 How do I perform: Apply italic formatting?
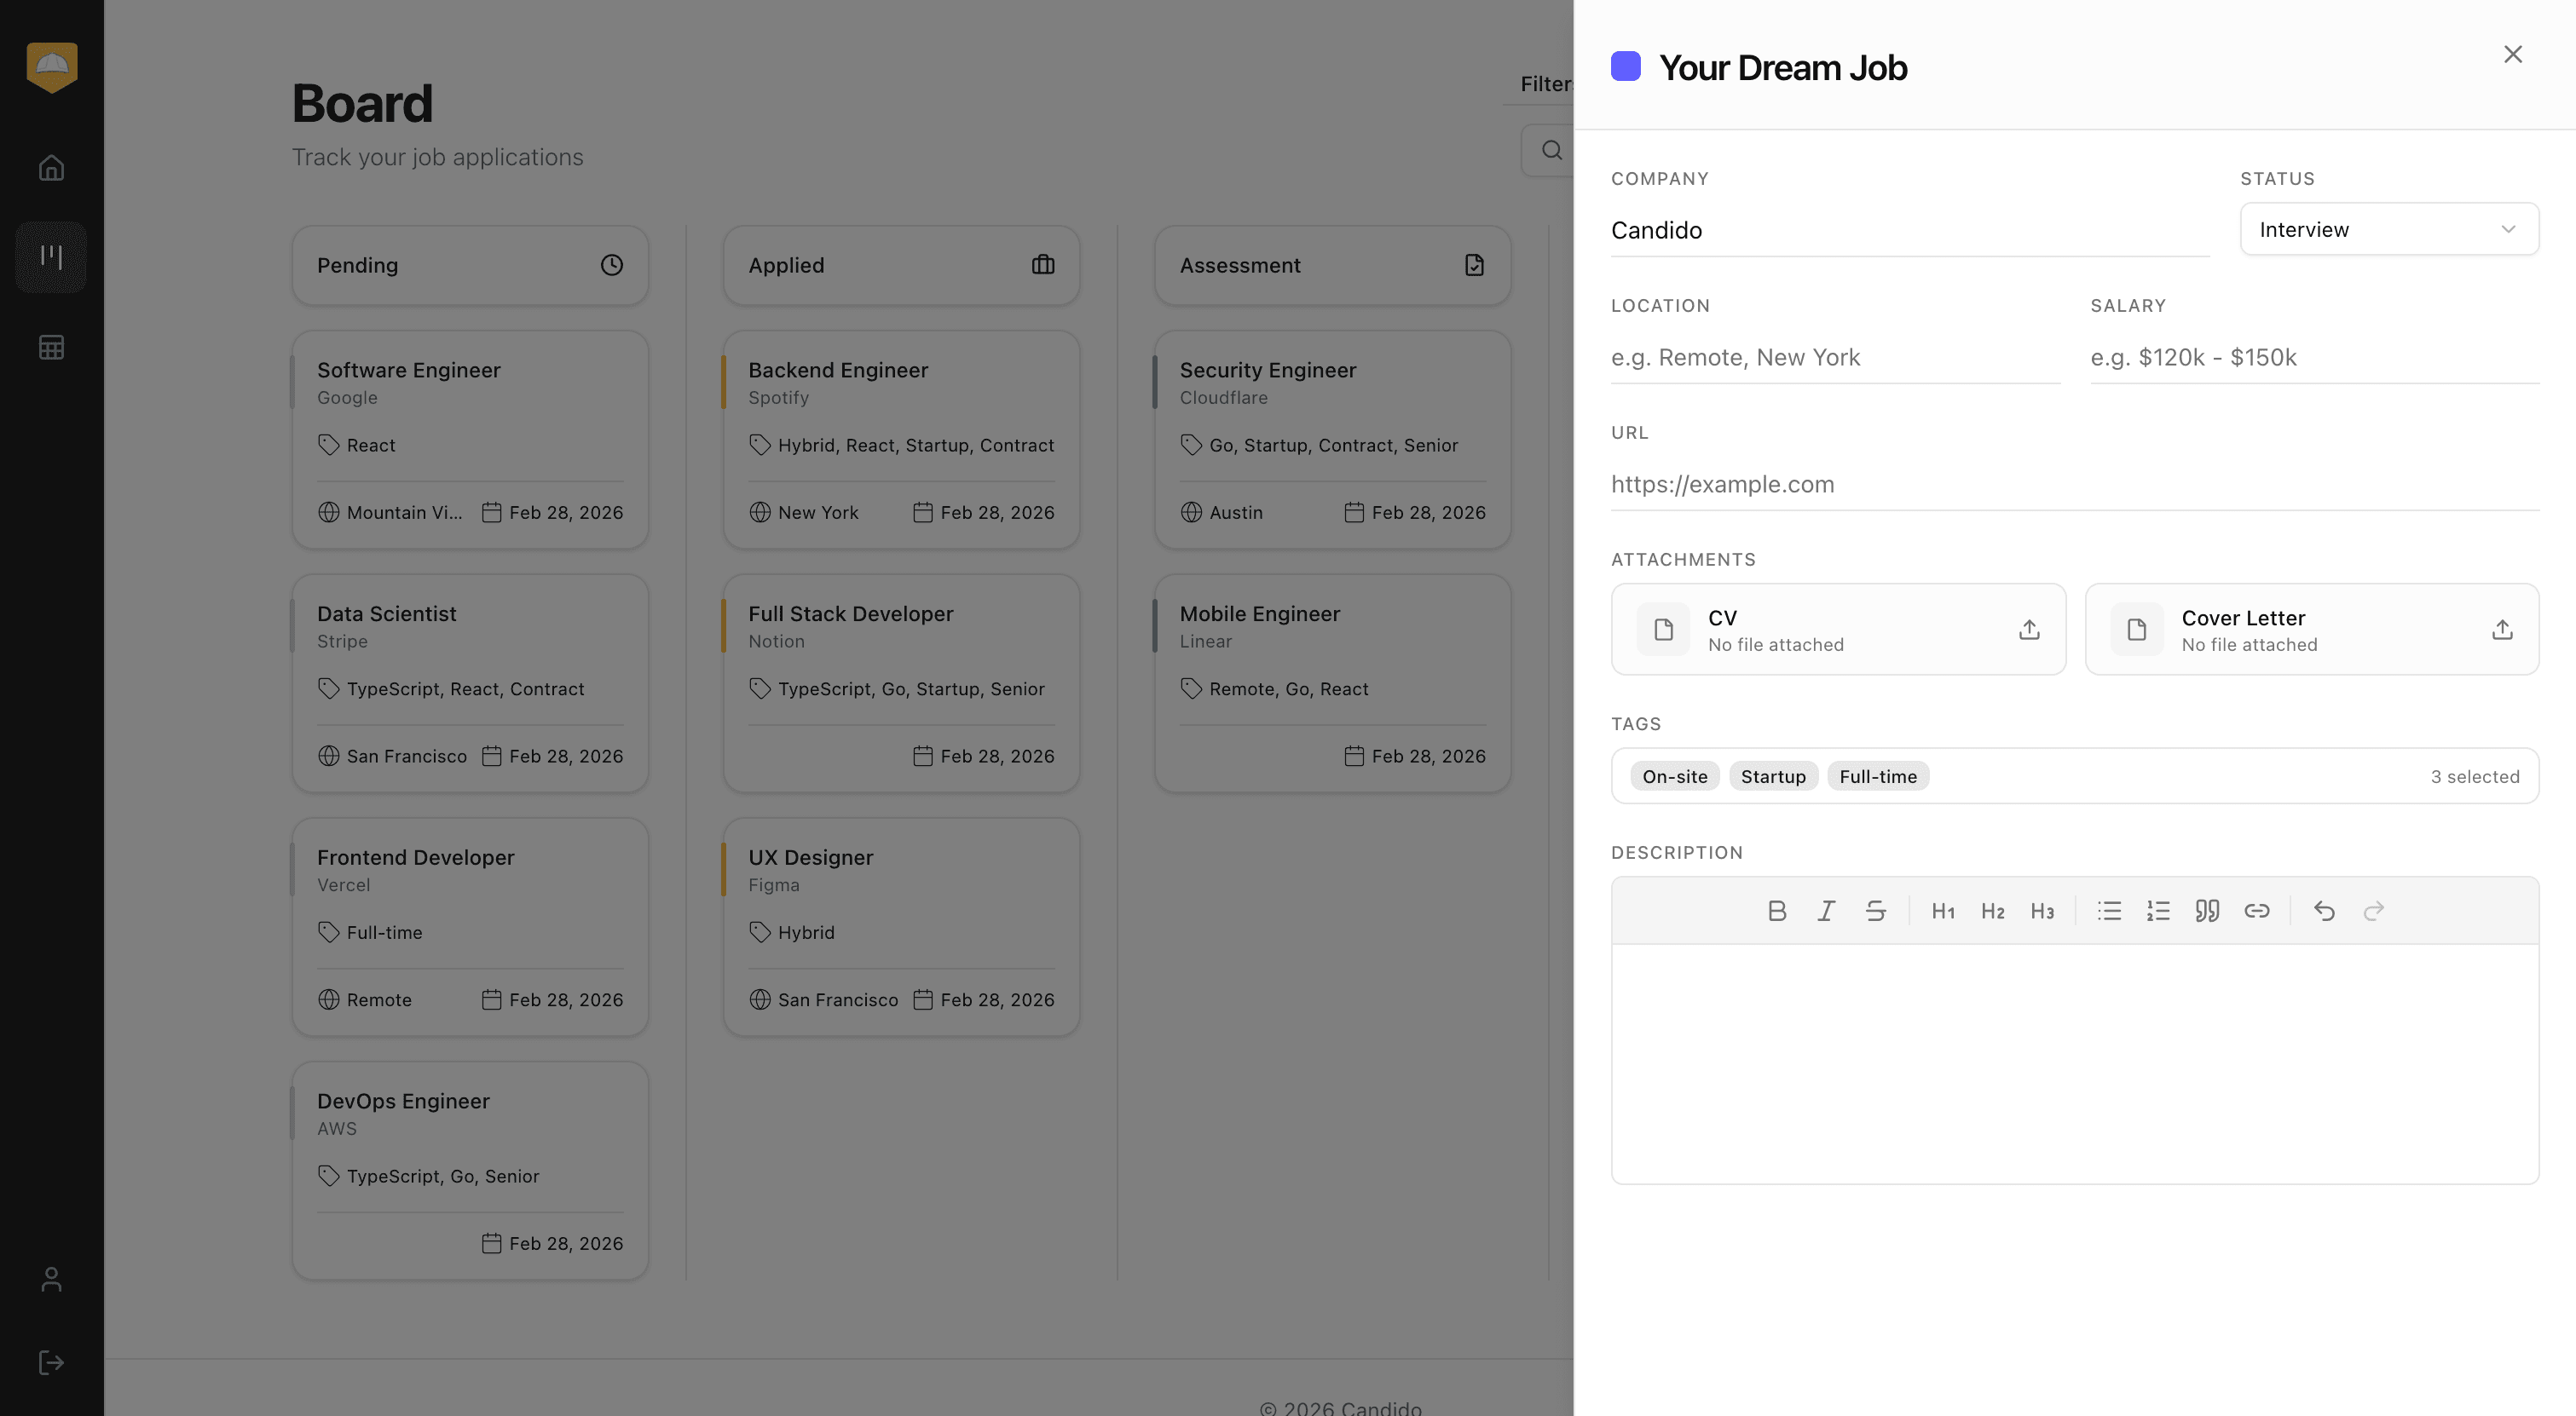click(x=1827, y=911)
